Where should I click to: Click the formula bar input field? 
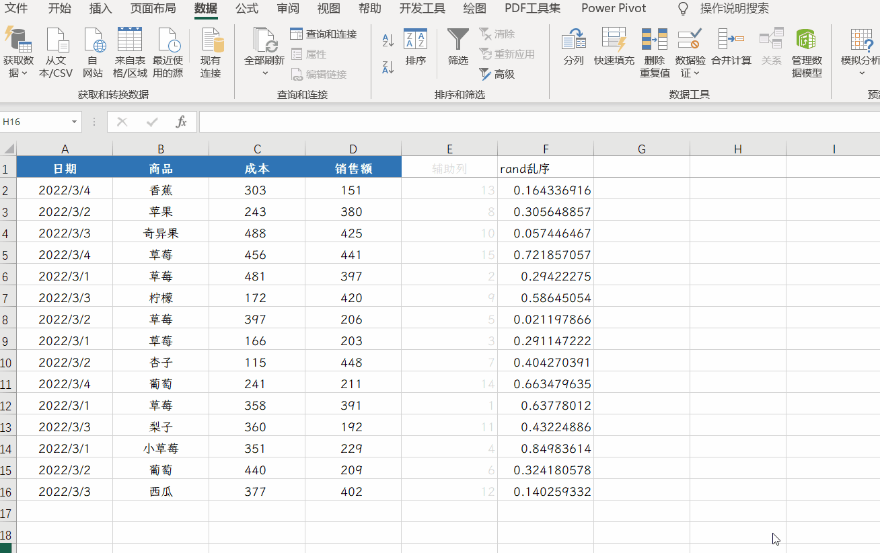pyautogui.click(x=540, y=122)
